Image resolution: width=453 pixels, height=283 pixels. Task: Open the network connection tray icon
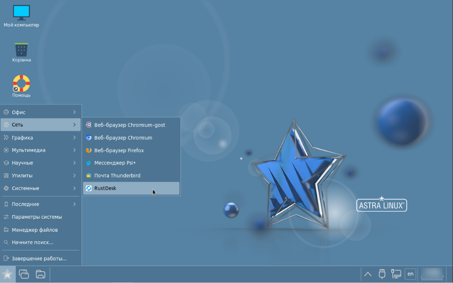[x=396, y=274]
